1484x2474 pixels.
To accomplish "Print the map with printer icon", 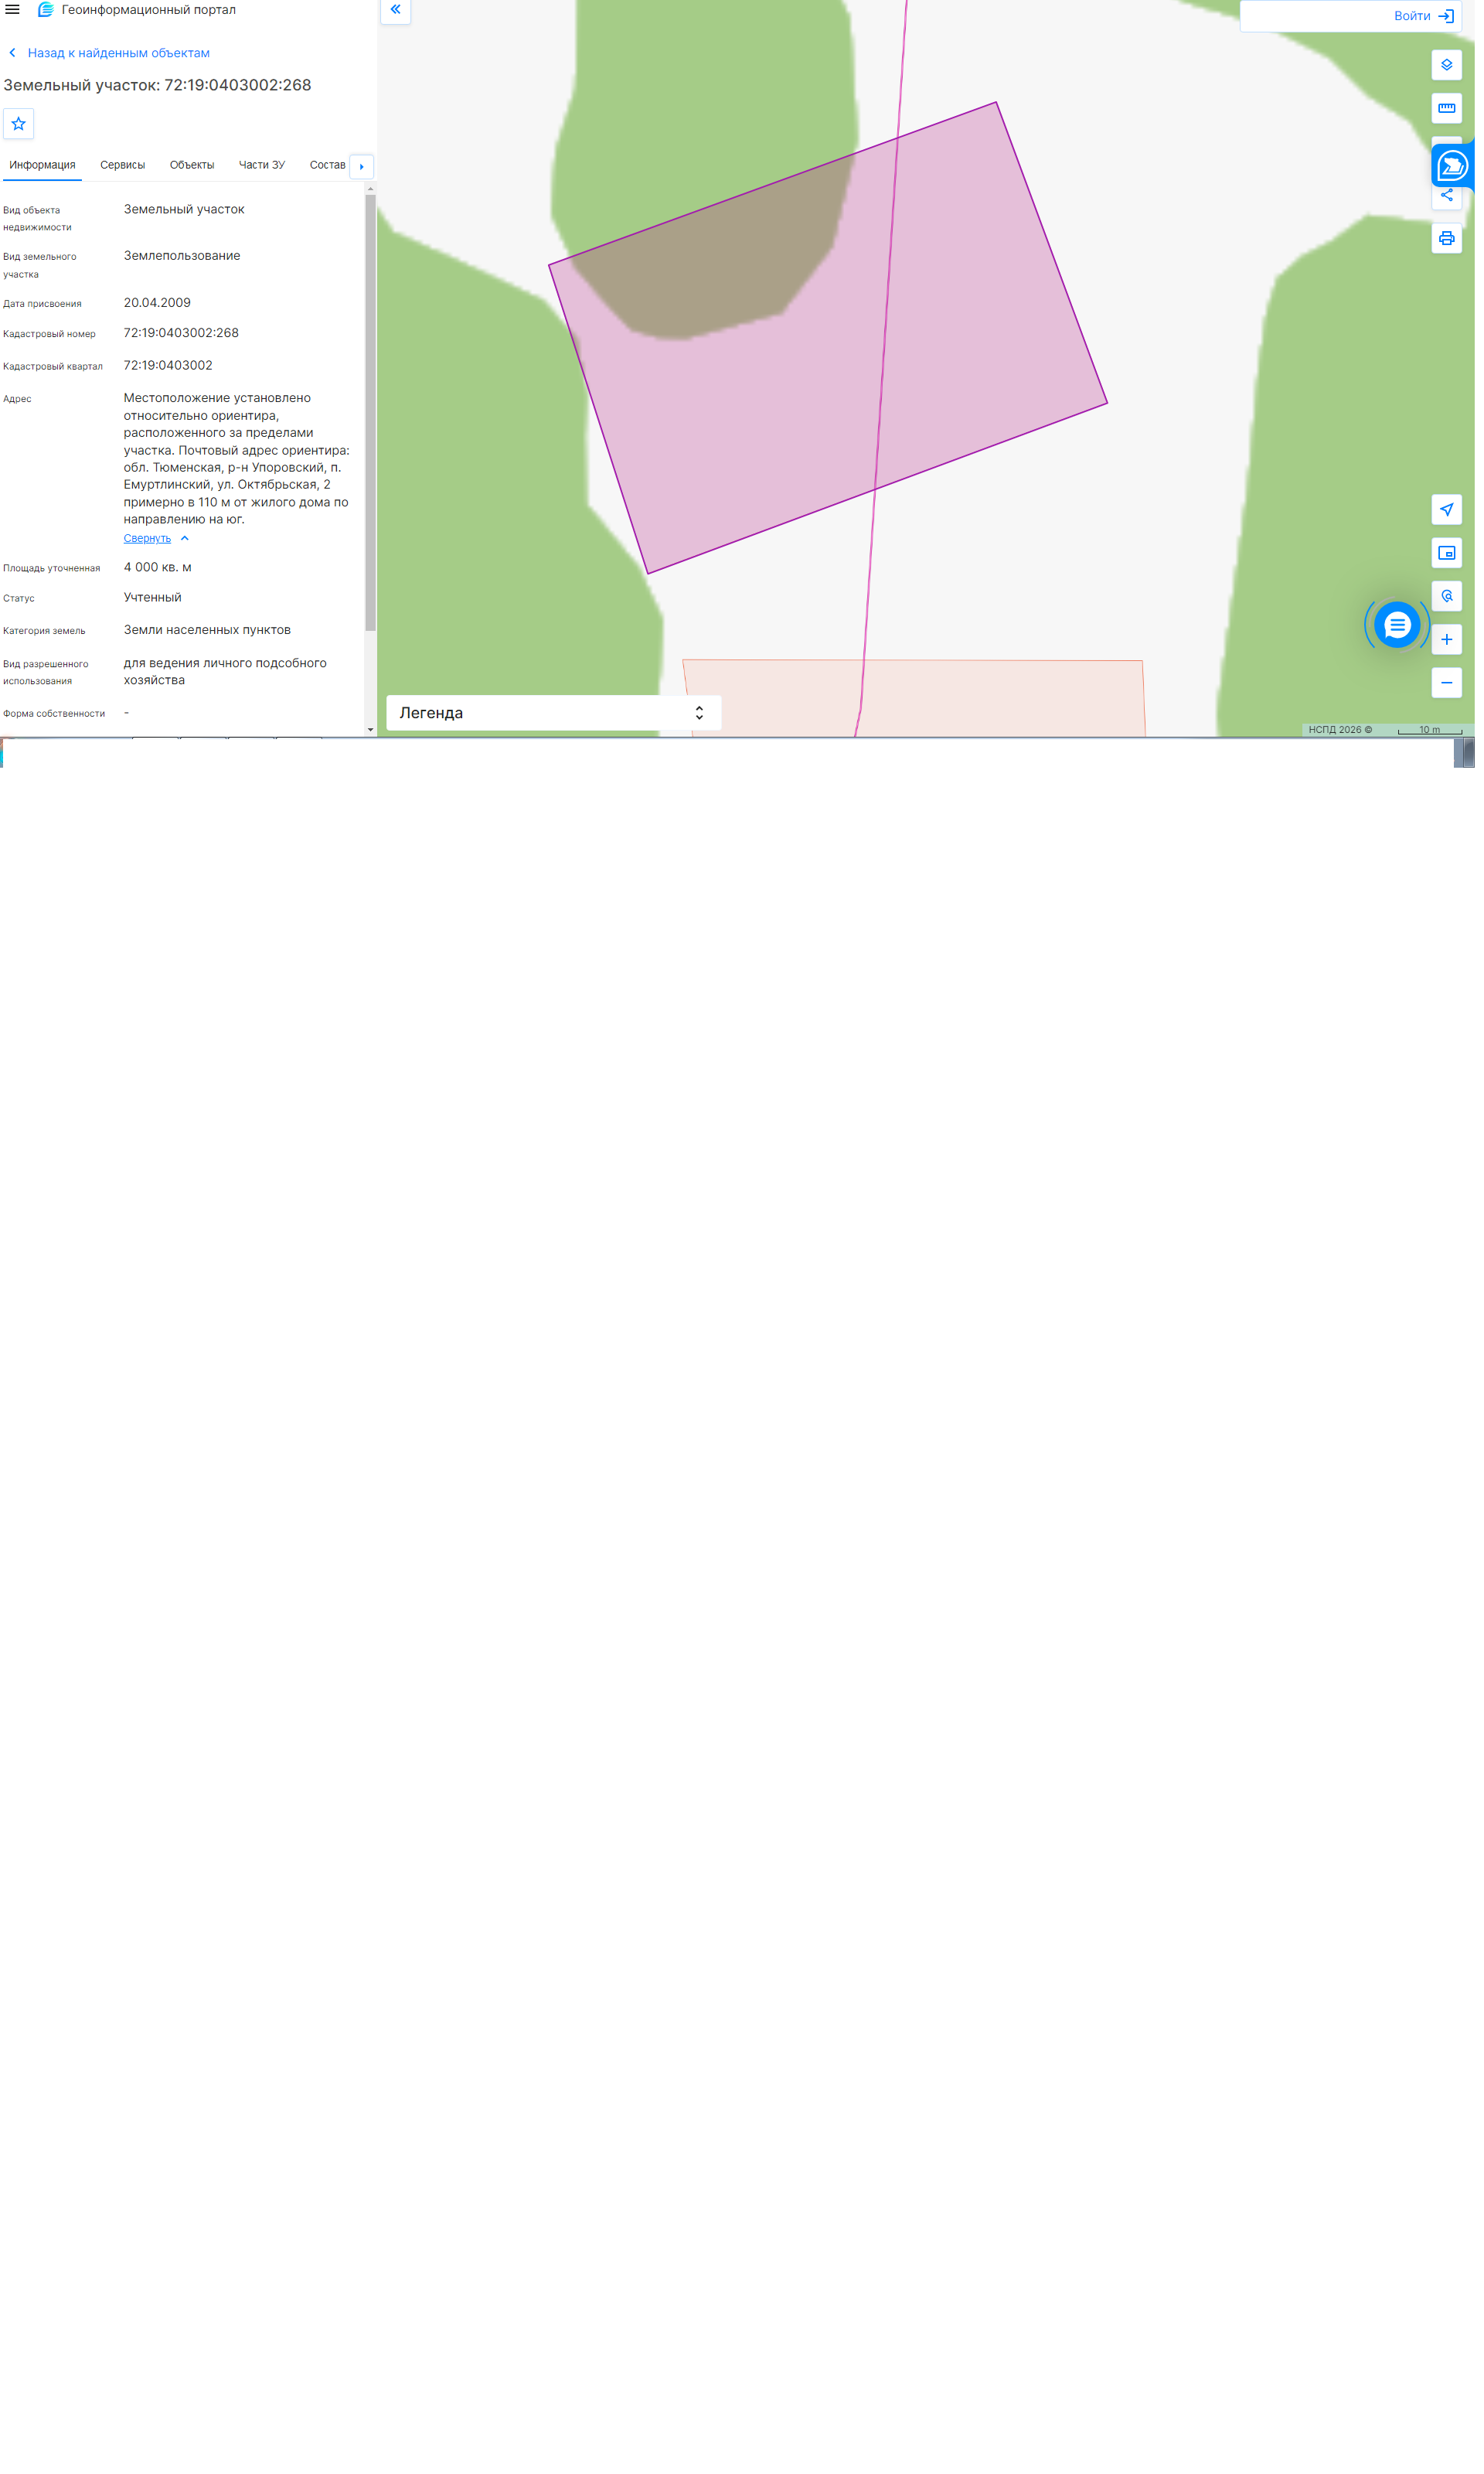I will click(x=1455, y=240).
